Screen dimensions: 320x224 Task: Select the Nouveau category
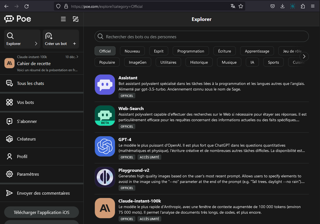[x=132, y=51]
